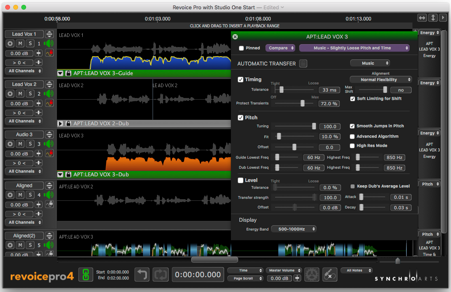
Task: Click the horizontal zoom-to-fit arrows icon
Action: pyautogui.click(x=422, y=18)
